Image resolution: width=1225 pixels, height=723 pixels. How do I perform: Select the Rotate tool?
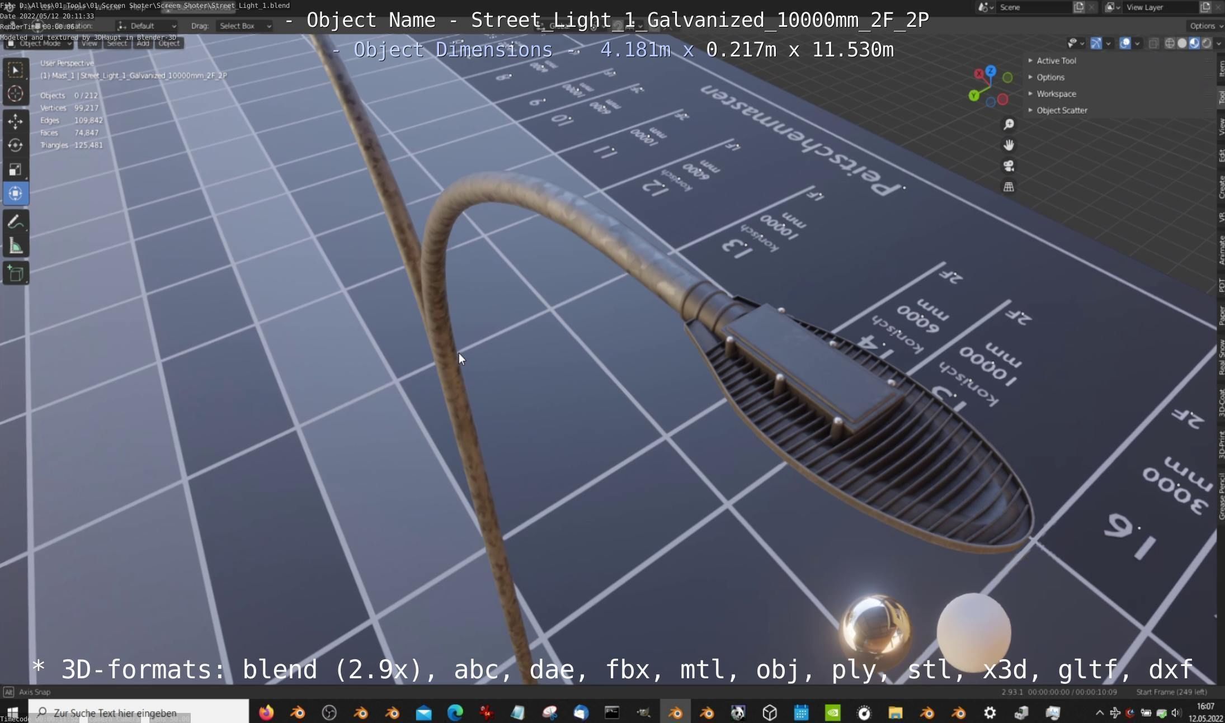pos(15,145)
